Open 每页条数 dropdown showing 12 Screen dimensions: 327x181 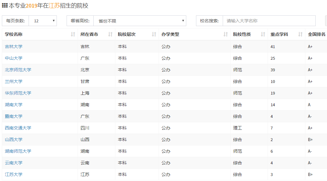(x=43, y=21)
